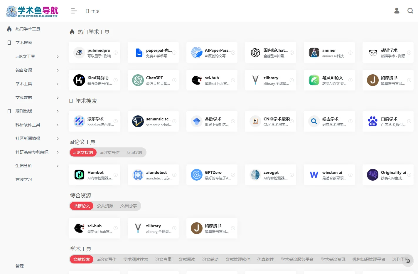Viewport: 418px width, 274px height.
Task: Open the winston ai W icon
Action: point(314,175)
